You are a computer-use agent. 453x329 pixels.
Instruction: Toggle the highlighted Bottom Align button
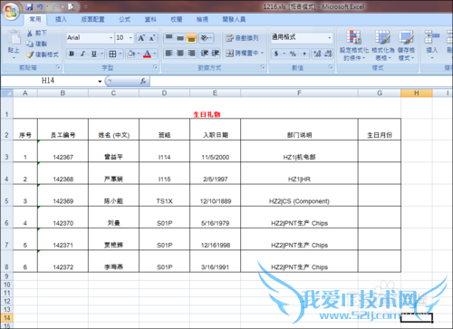[191, 38]
